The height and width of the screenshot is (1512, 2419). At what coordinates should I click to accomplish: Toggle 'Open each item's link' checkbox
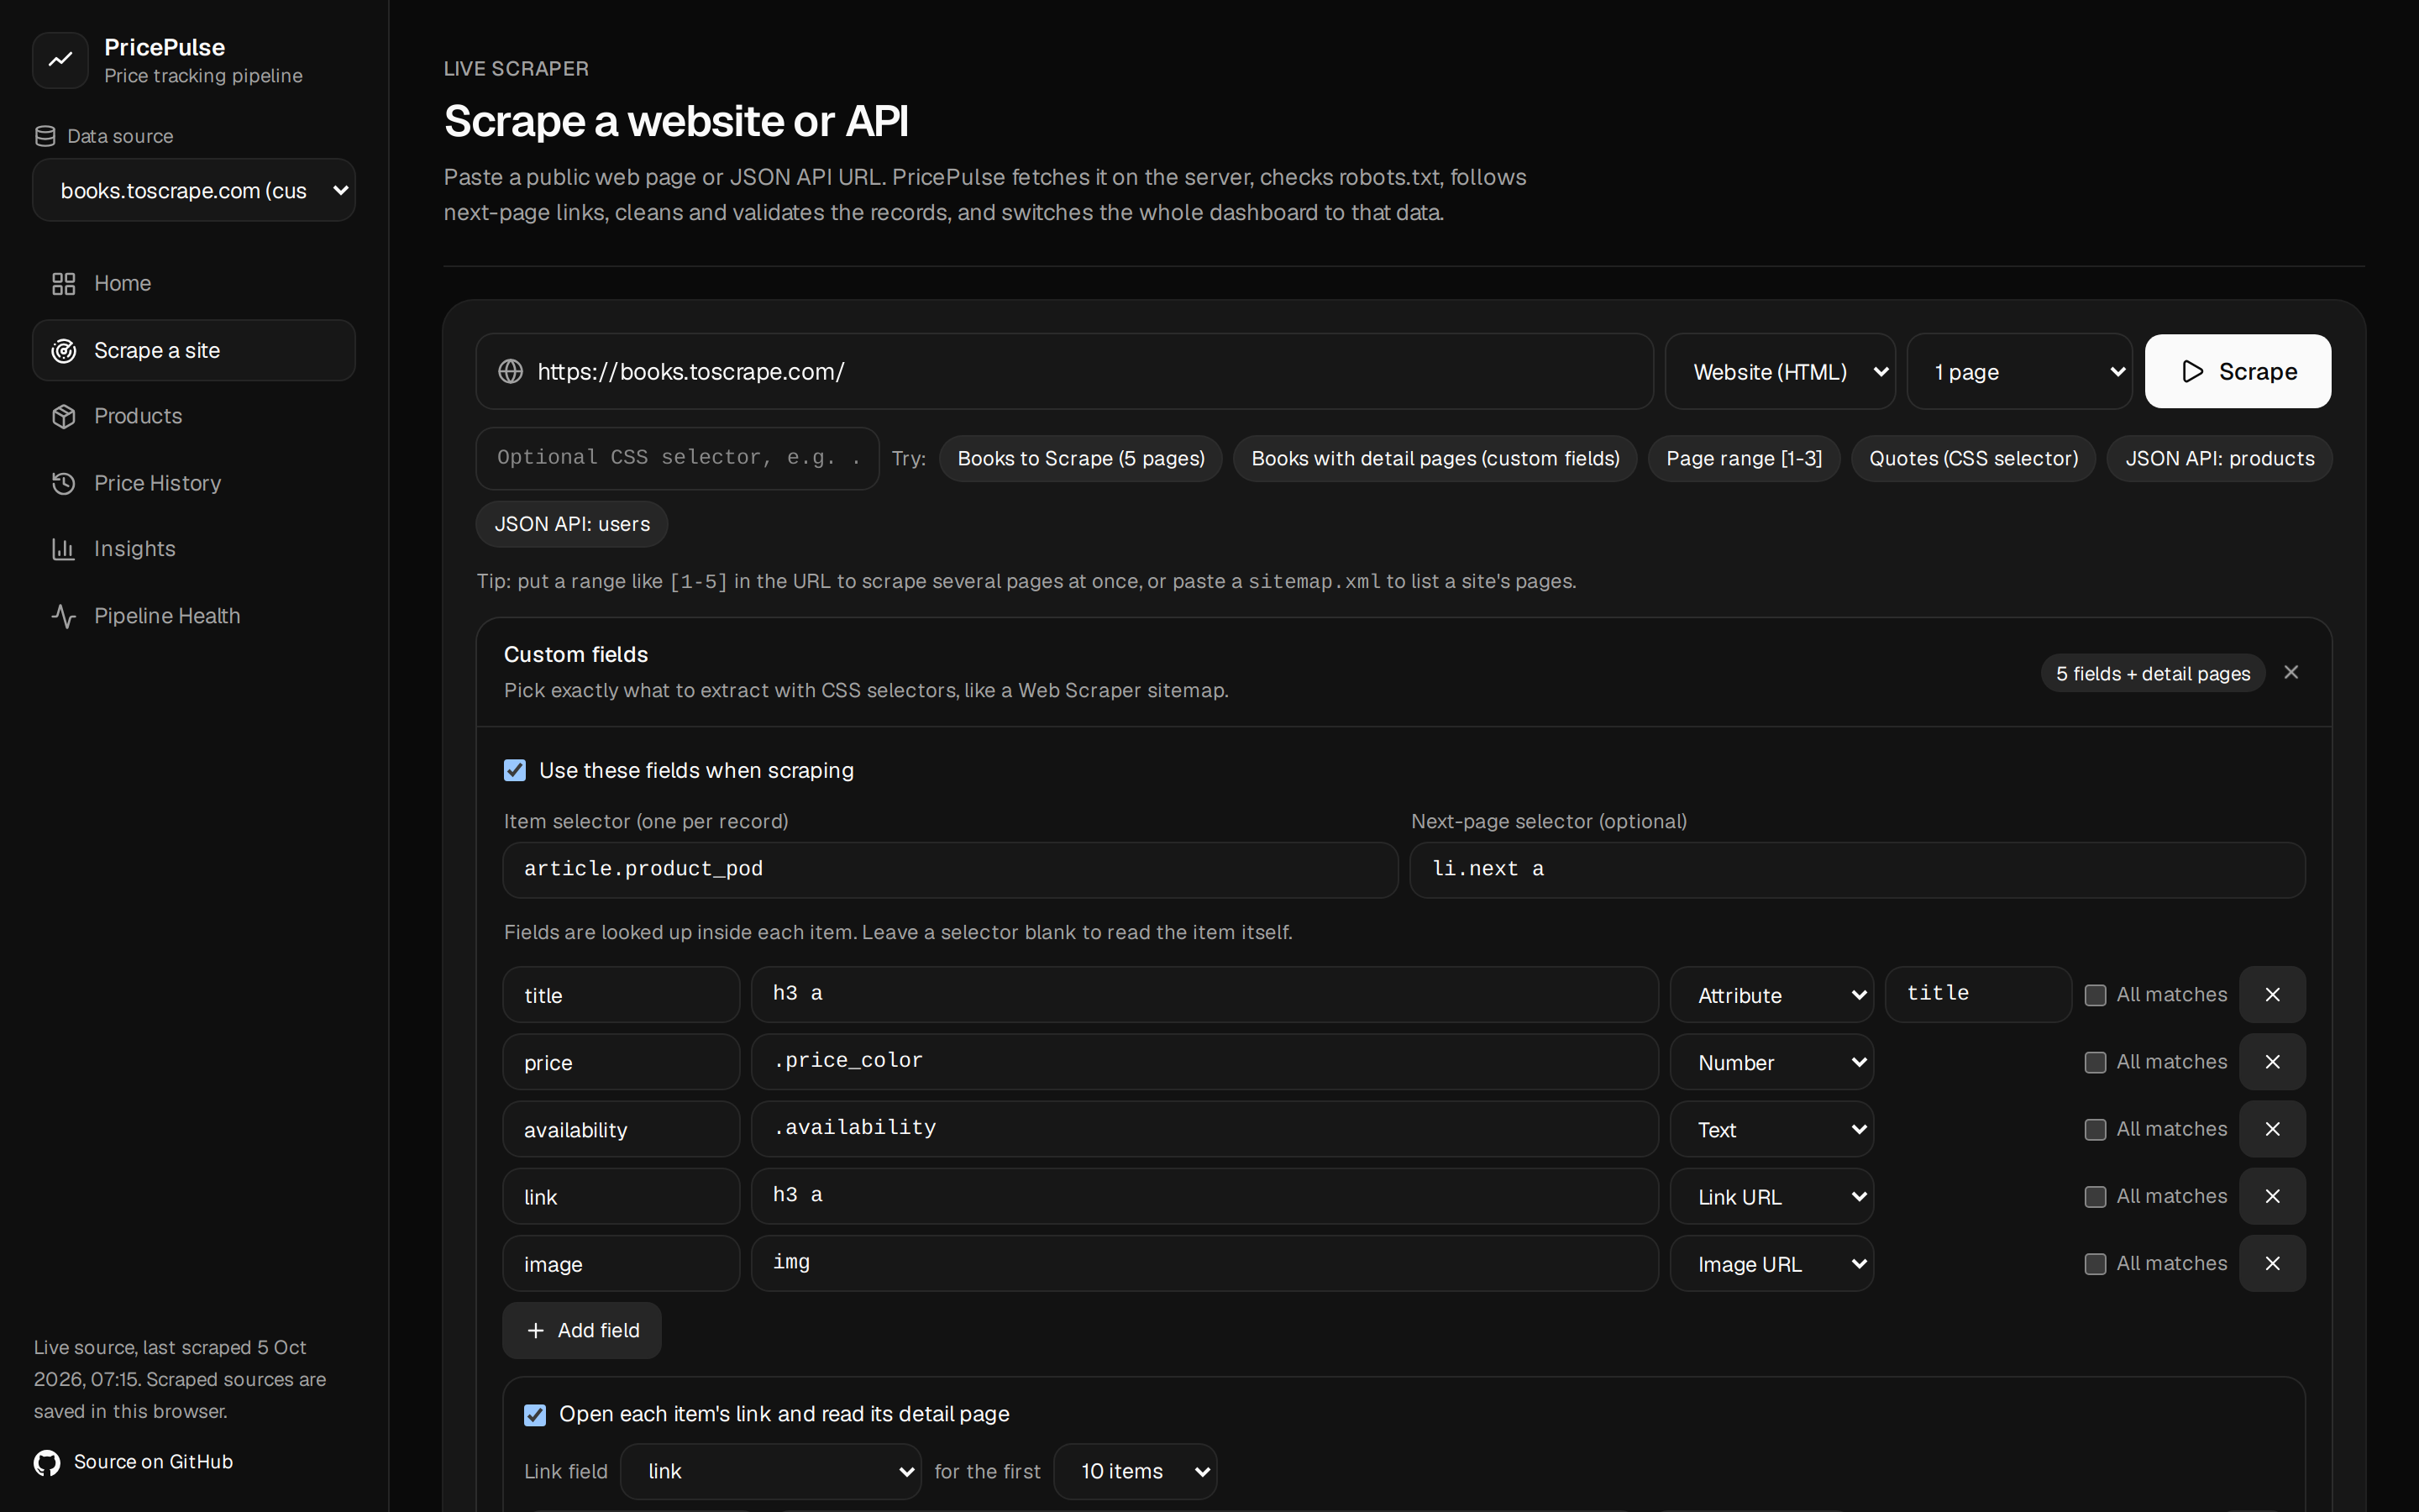point(535,1415)
